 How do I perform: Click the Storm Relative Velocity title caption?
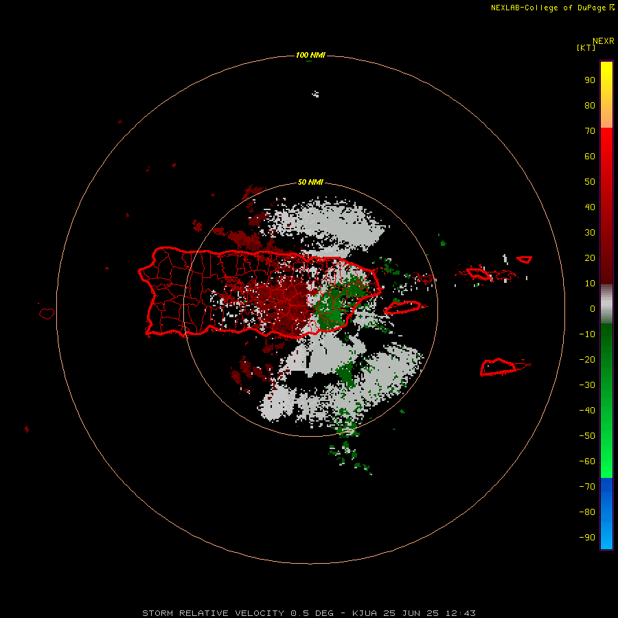pyautogui.click(x=309, y=613)
